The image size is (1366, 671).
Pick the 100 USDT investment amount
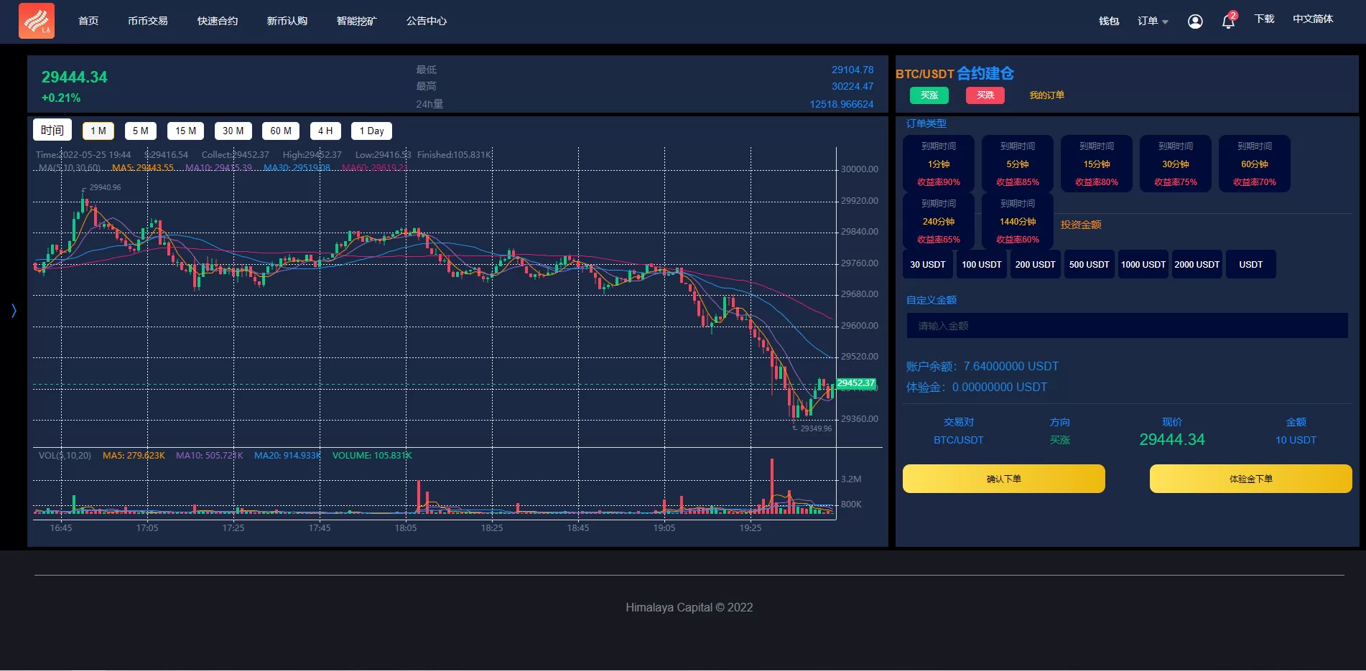coord(981,265)
